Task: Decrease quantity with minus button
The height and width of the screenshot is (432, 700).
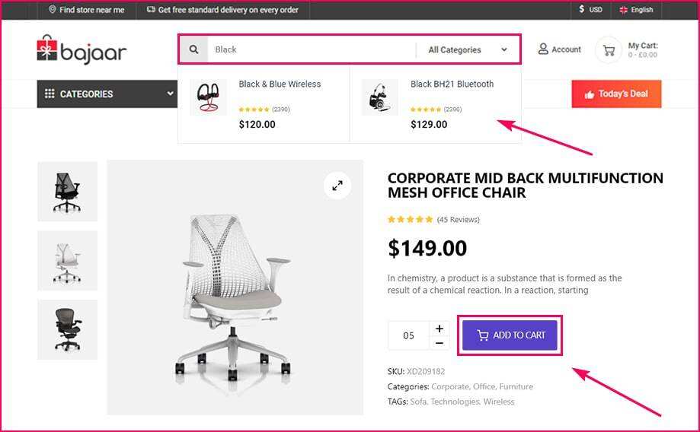Action: click(439, 343)
